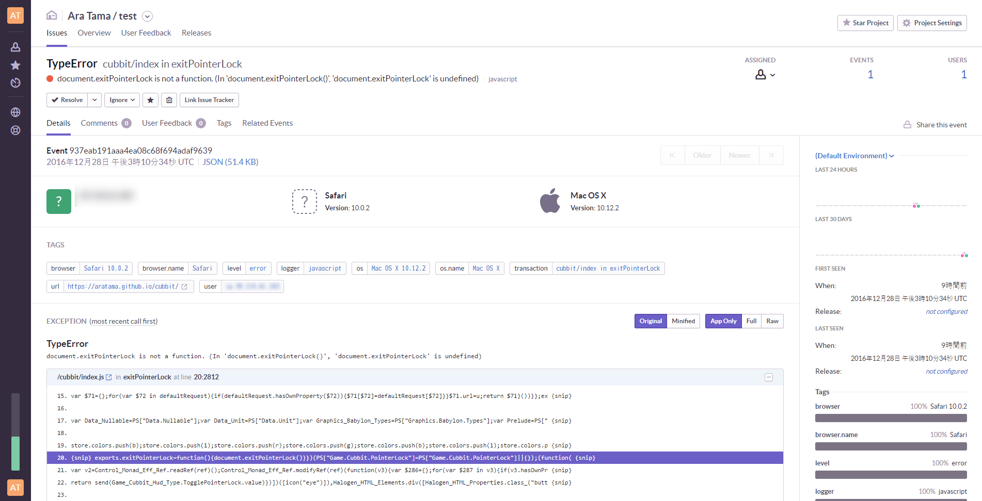Open the Default Environment dropdown
This screenshot has width=982, height=501.
click(x=854, y=156)
